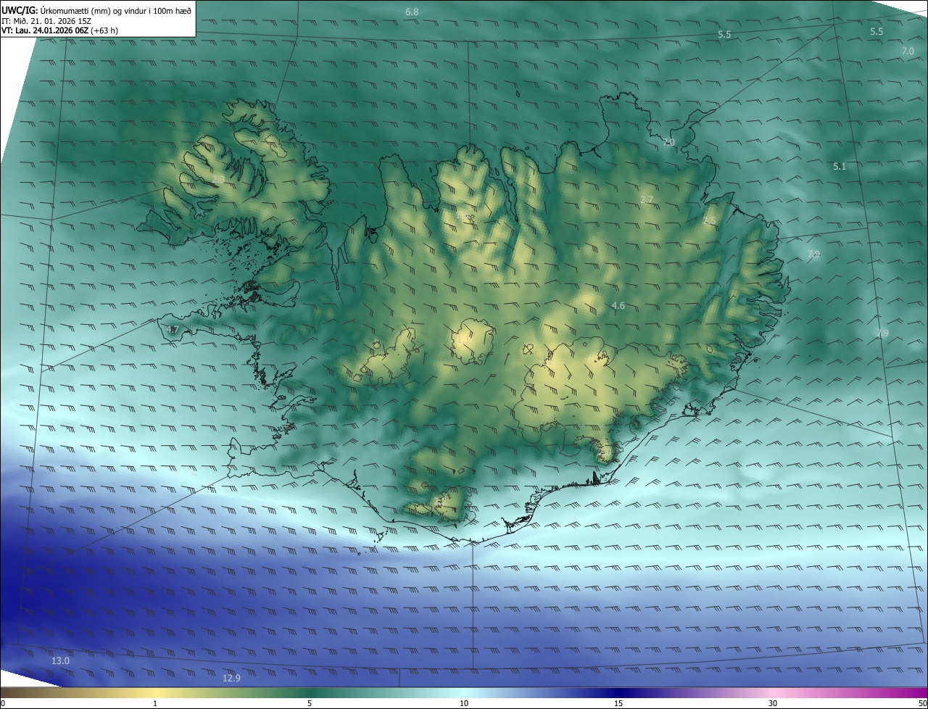Click the 4.7 value label near Snæfellsnes
Screen dimensions: 928x709
coord(173,330)
